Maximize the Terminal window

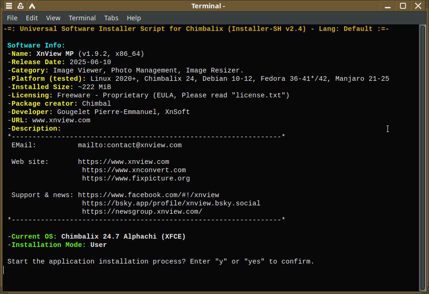pyautogui.click(x=403, y=6)
